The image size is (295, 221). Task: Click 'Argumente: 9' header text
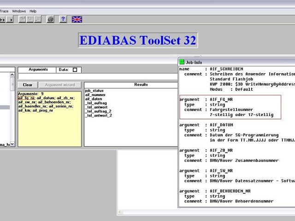31,93
